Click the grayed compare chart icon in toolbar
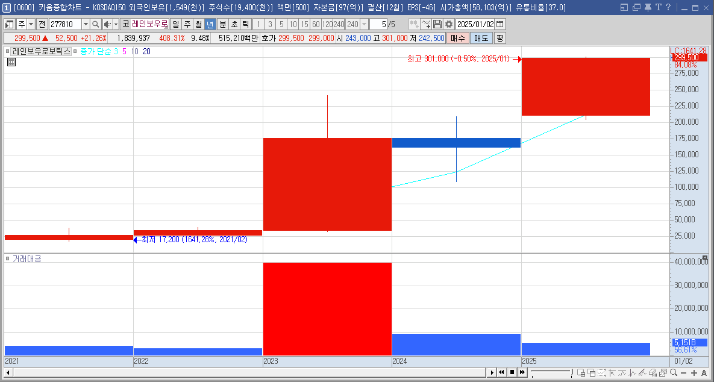Screen dimensions: 714x382 [x=414, y=24]
